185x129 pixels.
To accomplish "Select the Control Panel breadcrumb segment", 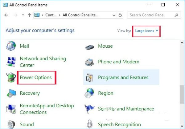I will (51, 15).
